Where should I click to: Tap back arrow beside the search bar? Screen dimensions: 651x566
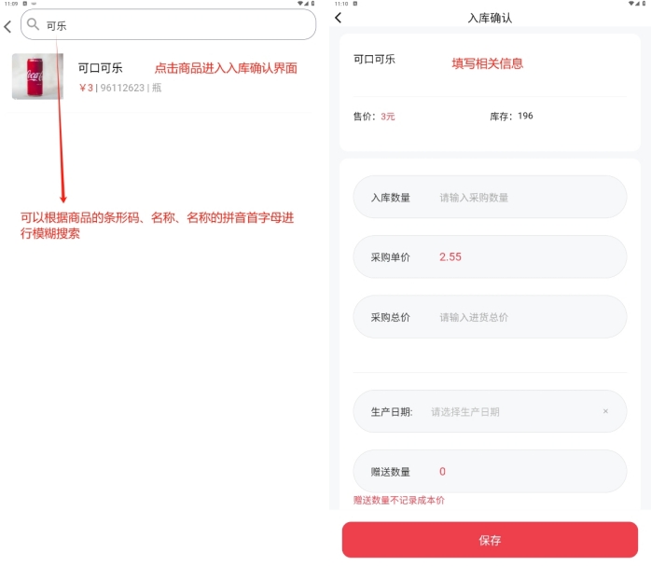[8, 26]
